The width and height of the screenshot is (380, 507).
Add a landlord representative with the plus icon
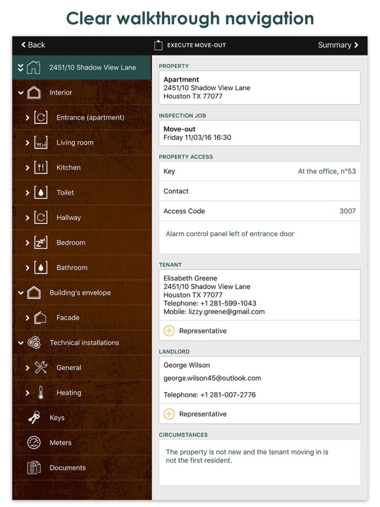tap(169, 414)
